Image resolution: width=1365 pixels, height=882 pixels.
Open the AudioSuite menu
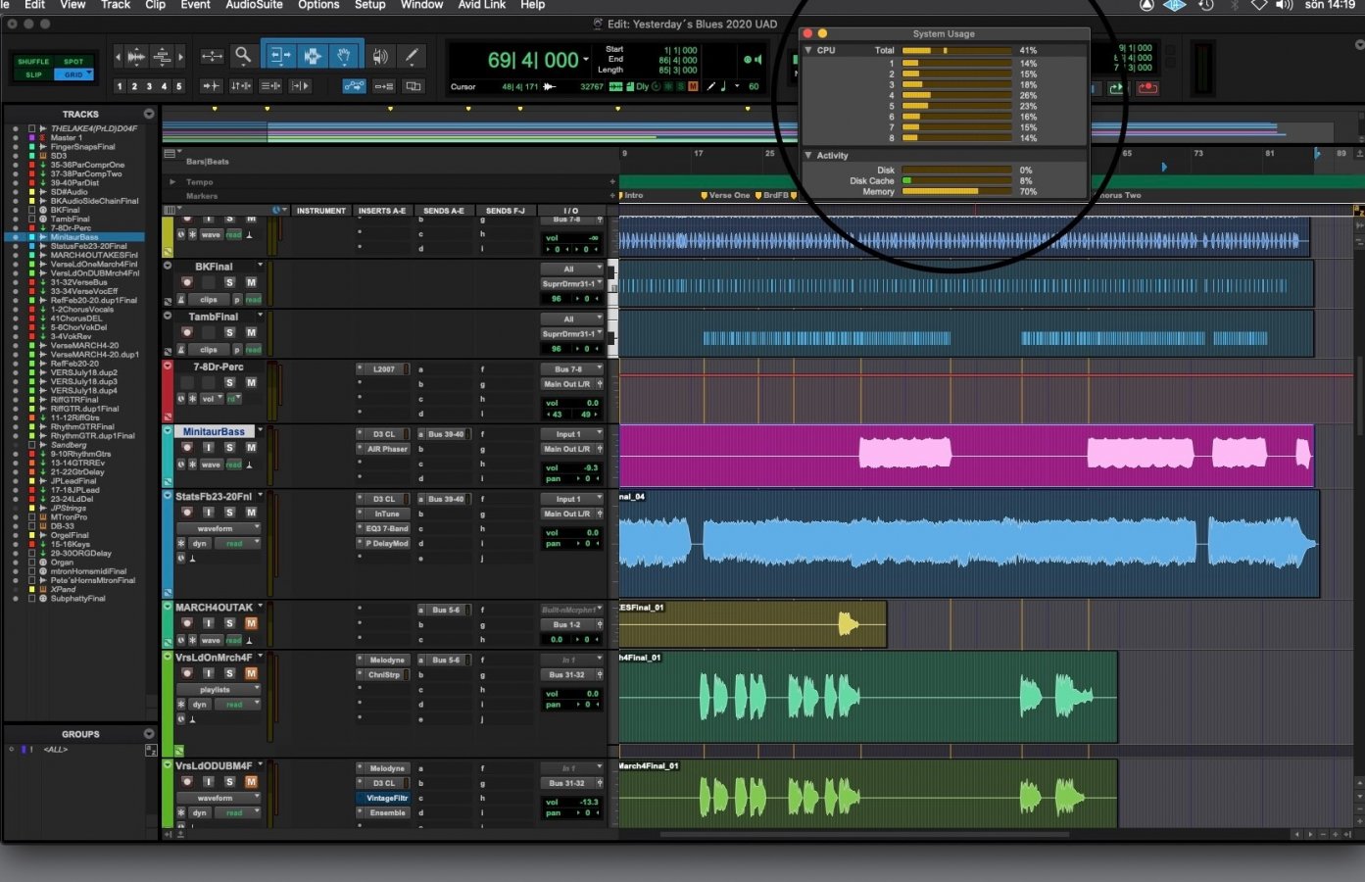(x=254, y=5)
